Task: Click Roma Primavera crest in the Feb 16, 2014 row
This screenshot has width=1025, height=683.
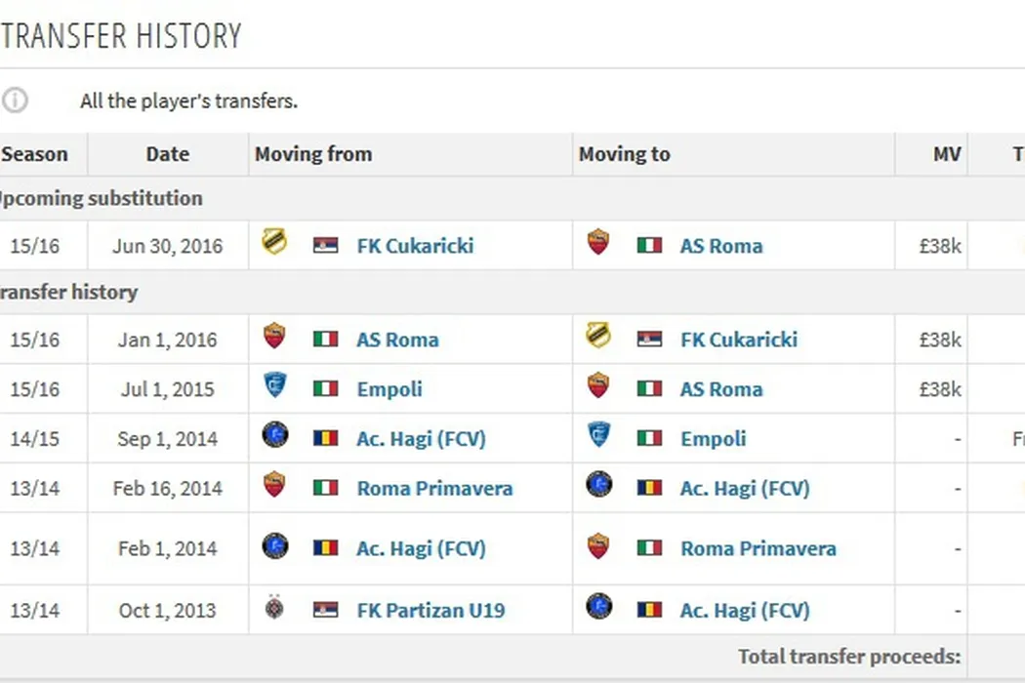Action: click(274, 486)
